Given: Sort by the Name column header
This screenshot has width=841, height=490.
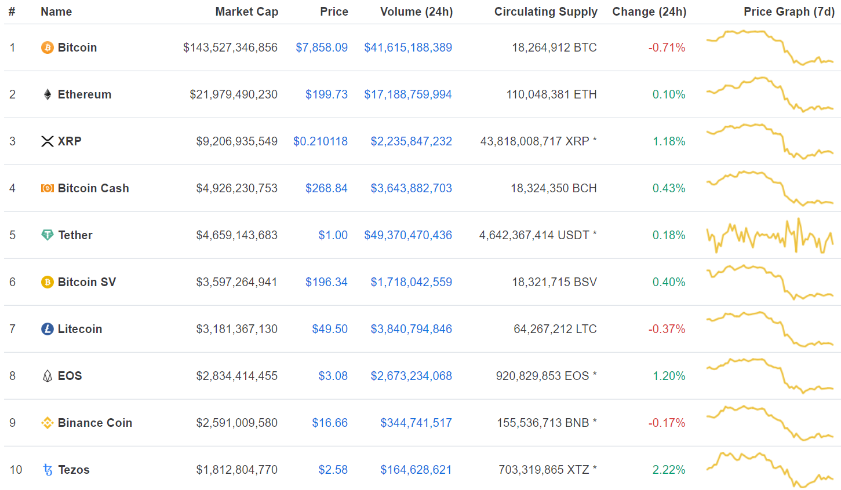Looking at the screenshot, I should click(x=56, y=12).
